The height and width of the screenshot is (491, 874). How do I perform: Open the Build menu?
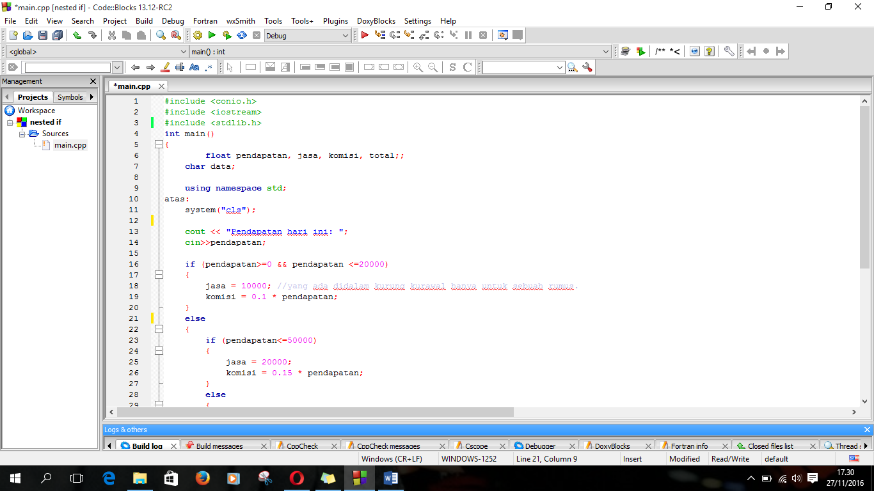pyautogui.click(x=144, y=20)
